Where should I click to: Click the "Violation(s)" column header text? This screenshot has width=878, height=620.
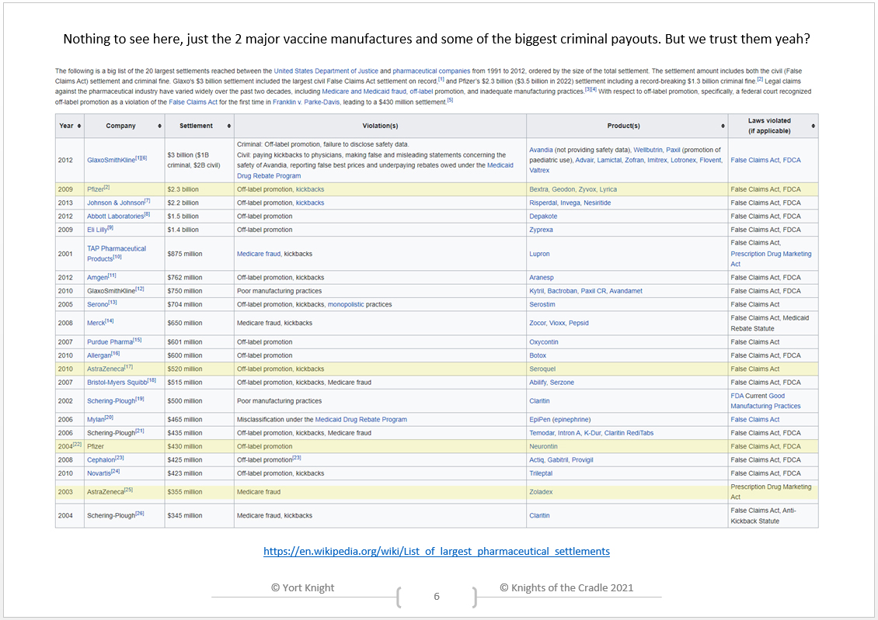(380, 126)
